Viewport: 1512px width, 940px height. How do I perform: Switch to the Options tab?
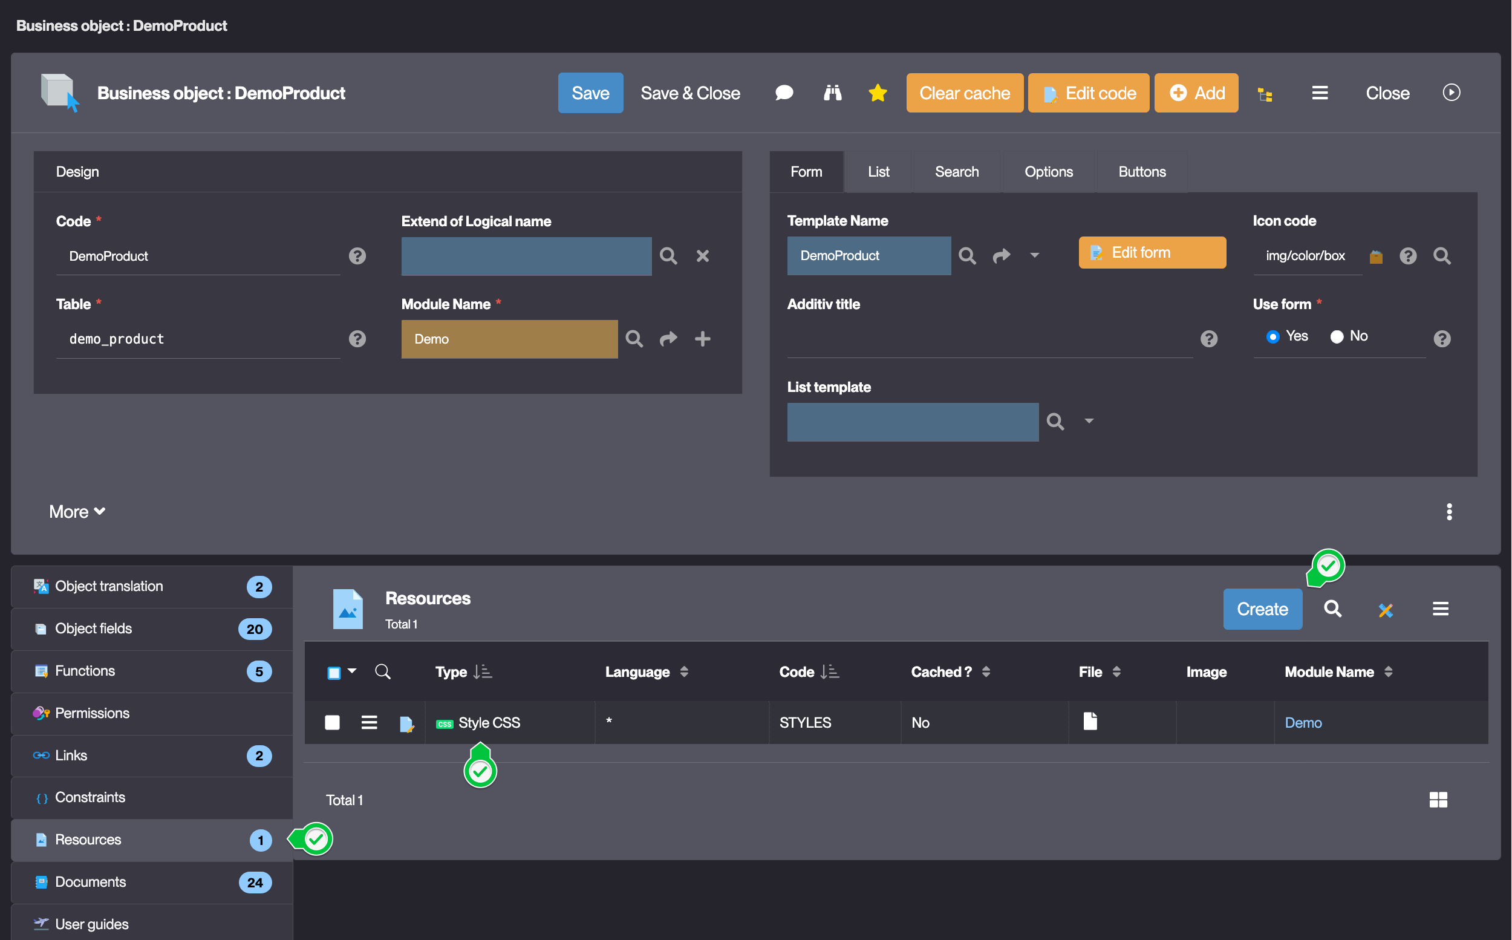pyautogui.click(x=1048, y=172)
